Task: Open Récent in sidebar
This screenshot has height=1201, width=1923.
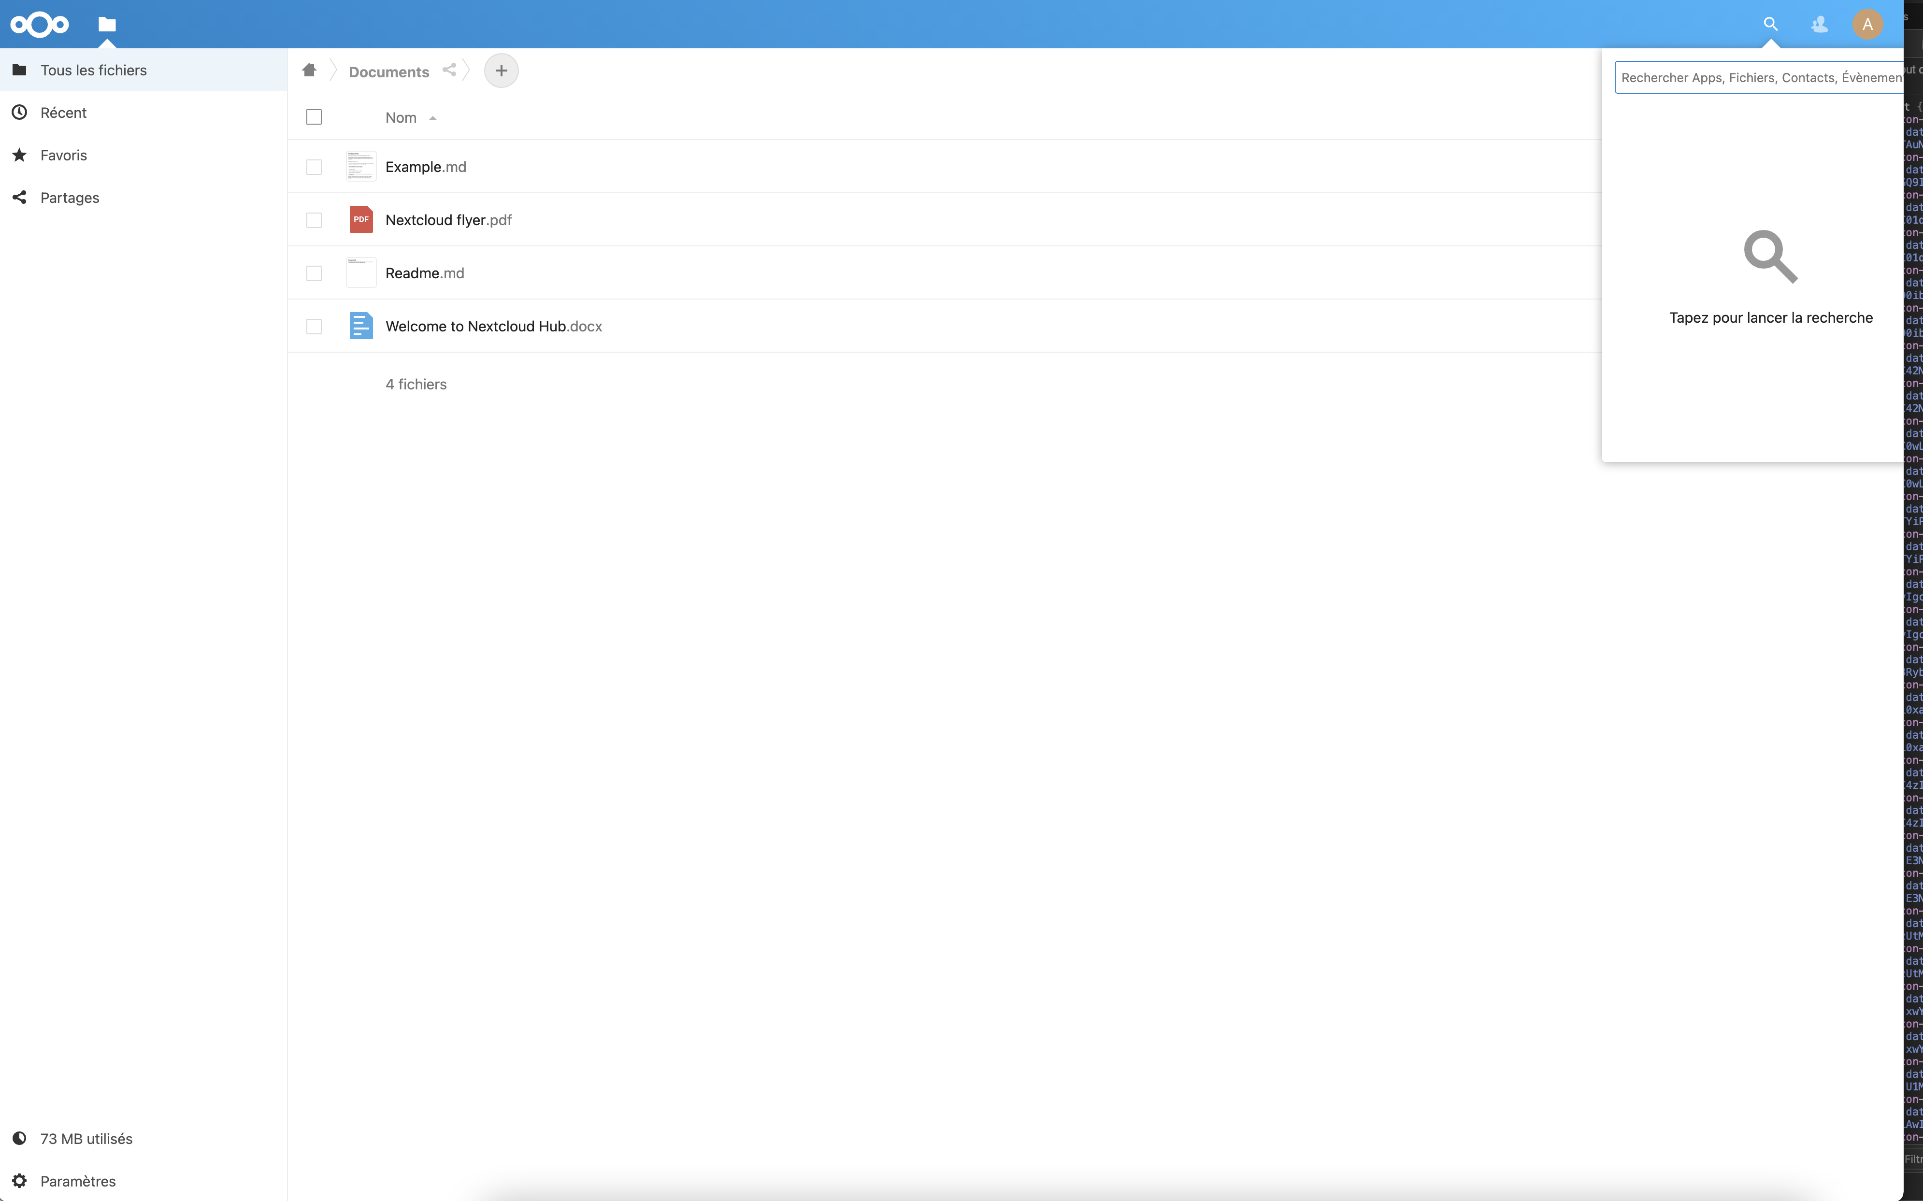Action: point(64,113)
